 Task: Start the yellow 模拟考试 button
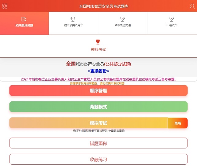89,123
